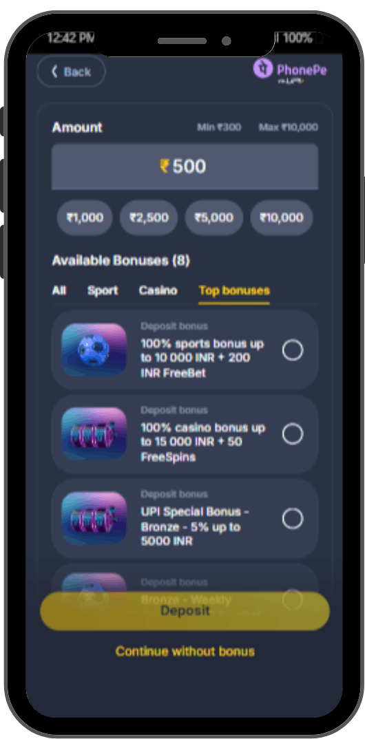Switch to the All bonuses tab

coord(59,290)
